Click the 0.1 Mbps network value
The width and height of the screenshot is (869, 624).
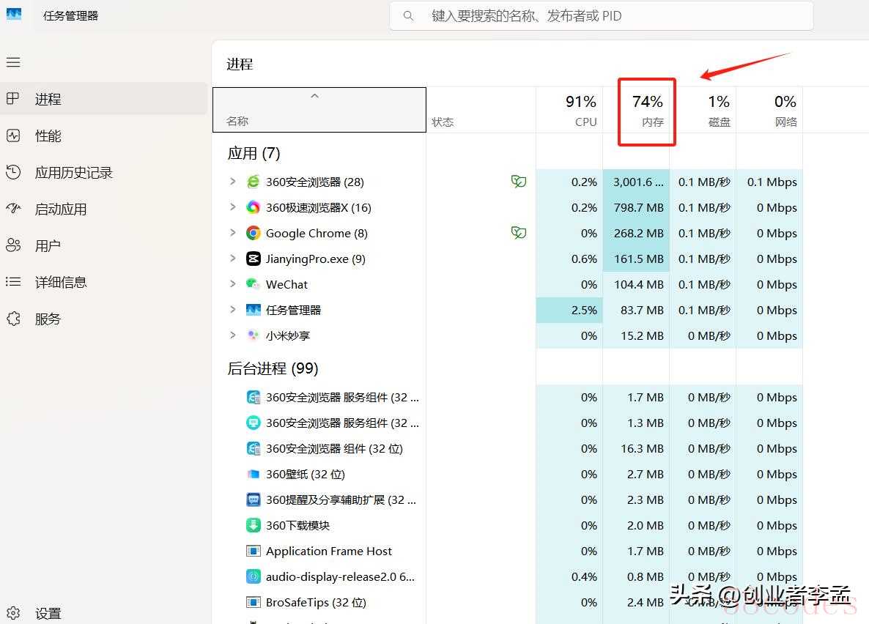tap(772, 182)
